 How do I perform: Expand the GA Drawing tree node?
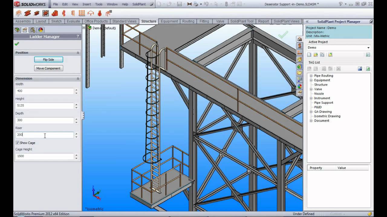coord(311,112)
